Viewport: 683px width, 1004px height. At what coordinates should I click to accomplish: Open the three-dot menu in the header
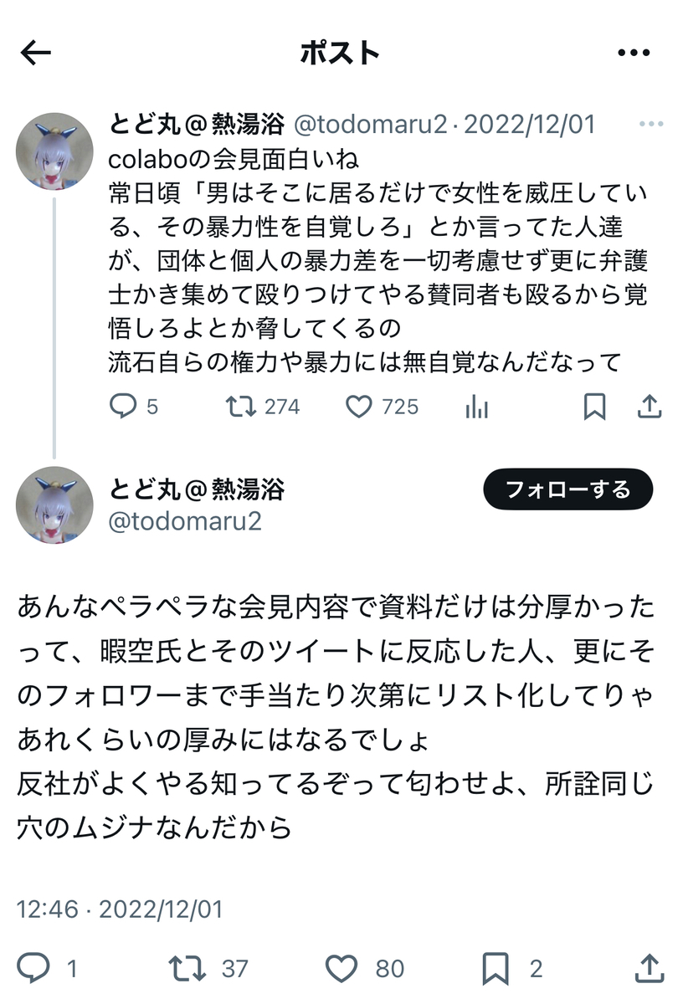click(x=634, y=54)
